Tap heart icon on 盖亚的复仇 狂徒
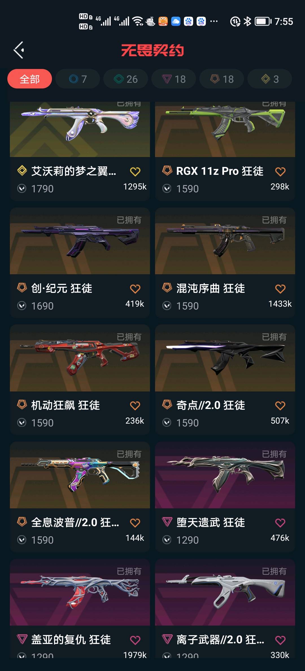The width and height of the screenshot is (305, 671). 135,640
